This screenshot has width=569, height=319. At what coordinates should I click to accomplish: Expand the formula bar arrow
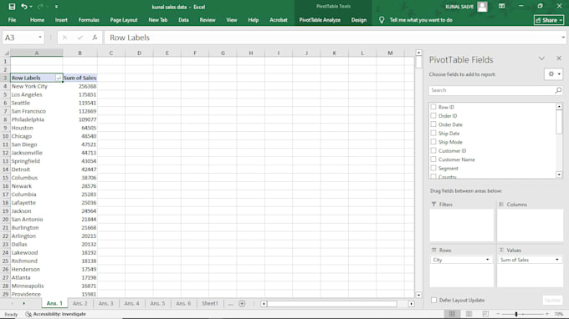(x=563, y=38)
